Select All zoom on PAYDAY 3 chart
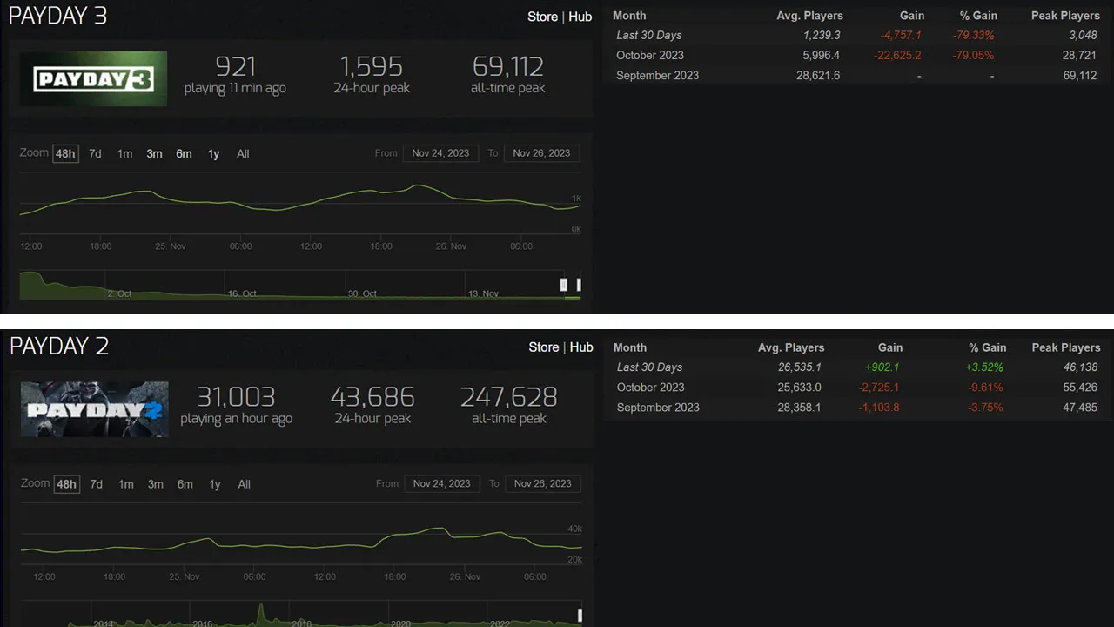 click(243, 154)
